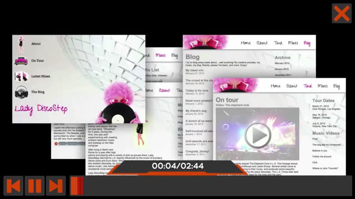Click the 'Video: The elephant club' caption
This screenshot has width=355, height=199.
(x=232, y=105)
